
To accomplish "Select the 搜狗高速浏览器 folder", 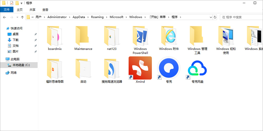I will click(112, 71).
